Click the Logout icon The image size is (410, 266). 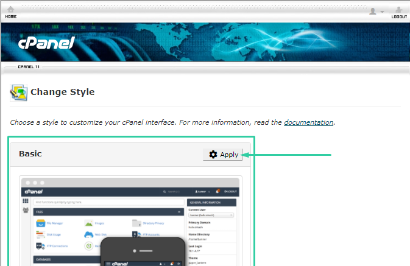click(x=399, y=10)
